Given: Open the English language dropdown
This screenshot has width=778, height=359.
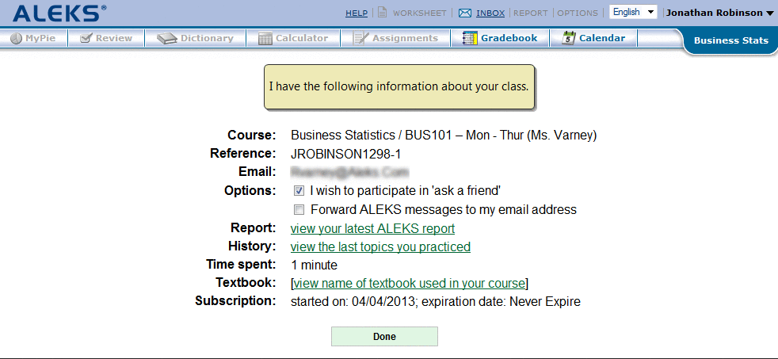Looking at the screenshot, I should pyautogui.click(x=633, y=13).
